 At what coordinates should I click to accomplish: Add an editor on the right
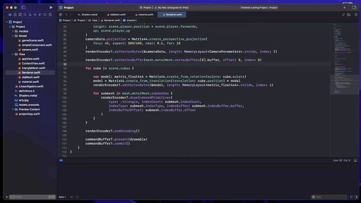[x=356, y=15]
